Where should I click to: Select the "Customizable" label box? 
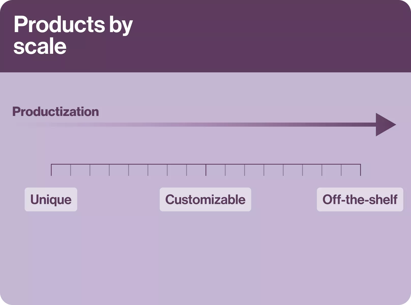click(205, 200)
